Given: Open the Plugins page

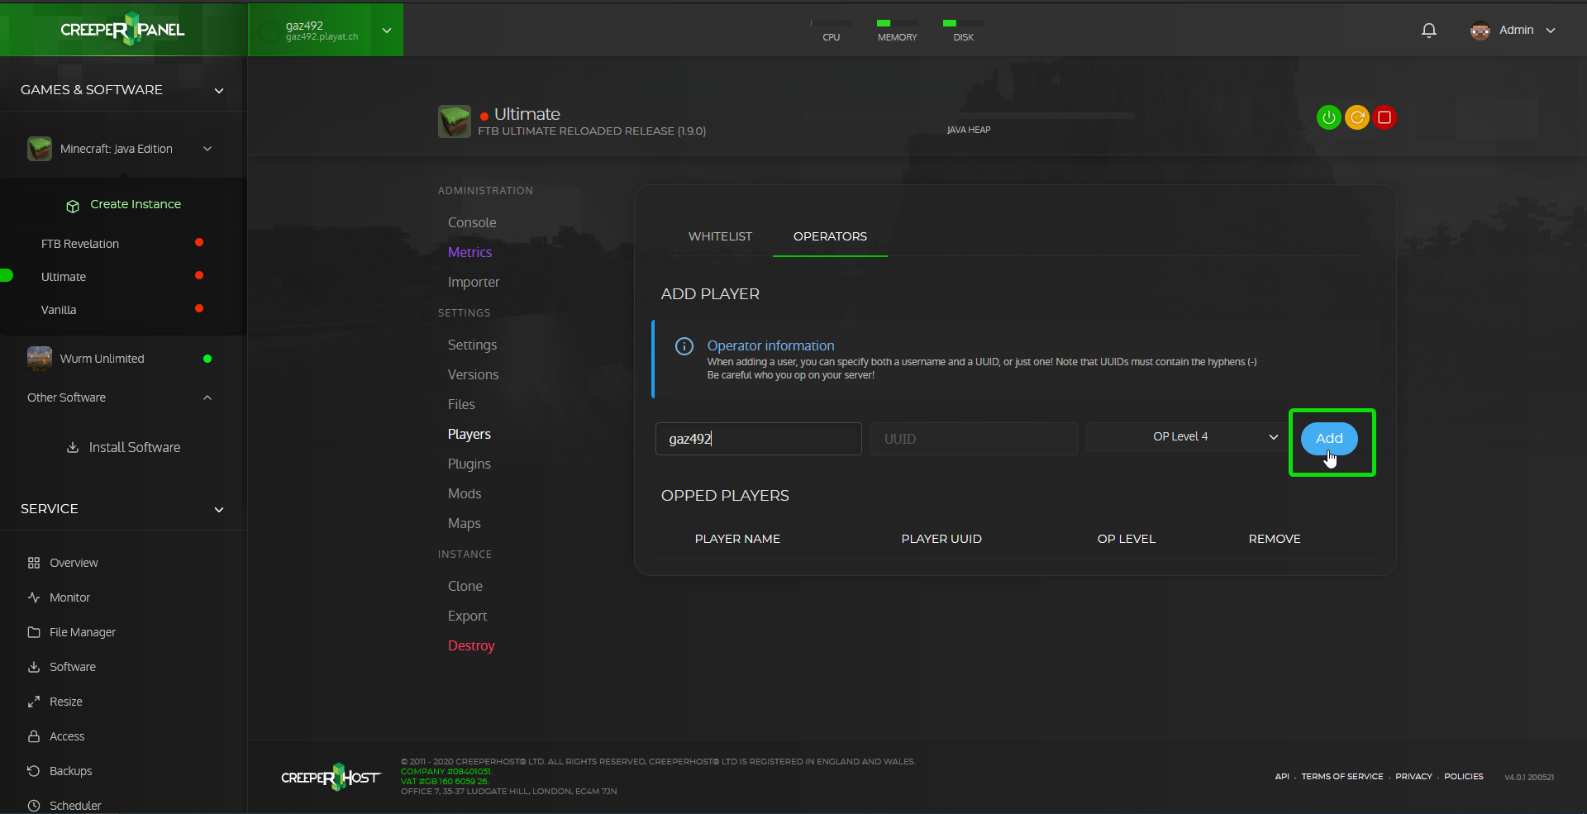Looking at the screenshot, I should click(x=469, y=464).
